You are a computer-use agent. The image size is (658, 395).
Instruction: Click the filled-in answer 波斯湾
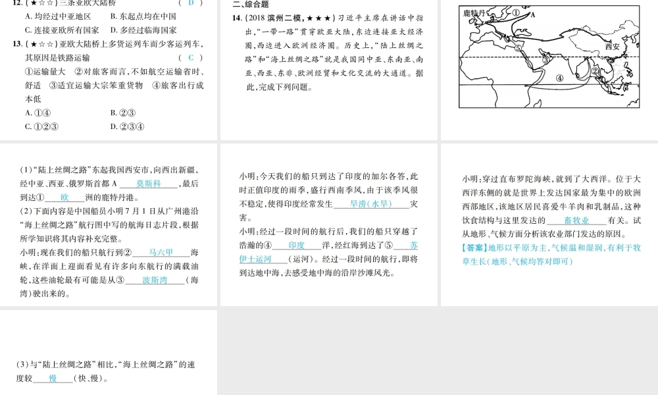(155, 280)
